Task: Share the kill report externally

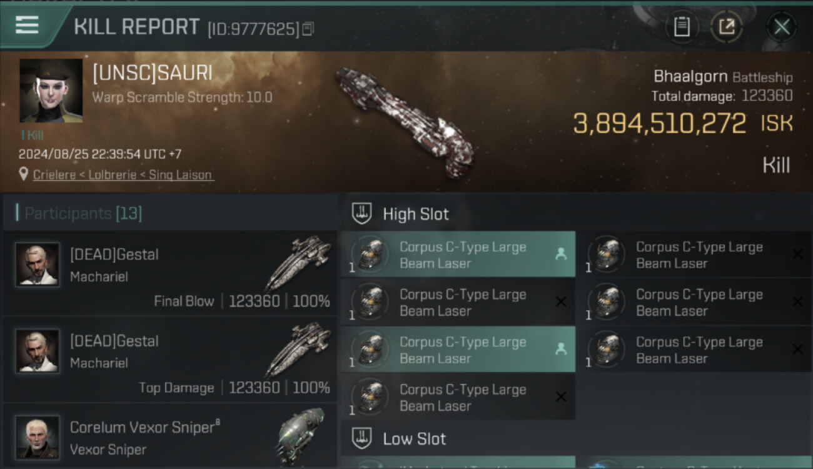Action: tap(727, 26)
